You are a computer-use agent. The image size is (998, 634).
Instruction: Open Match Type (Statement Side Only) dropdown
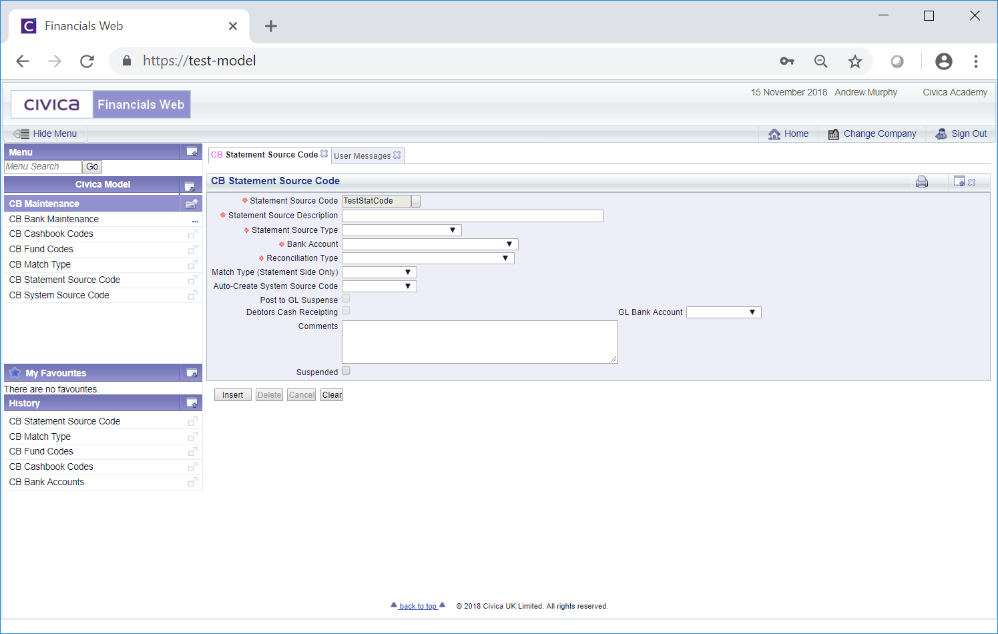[379, 272]
